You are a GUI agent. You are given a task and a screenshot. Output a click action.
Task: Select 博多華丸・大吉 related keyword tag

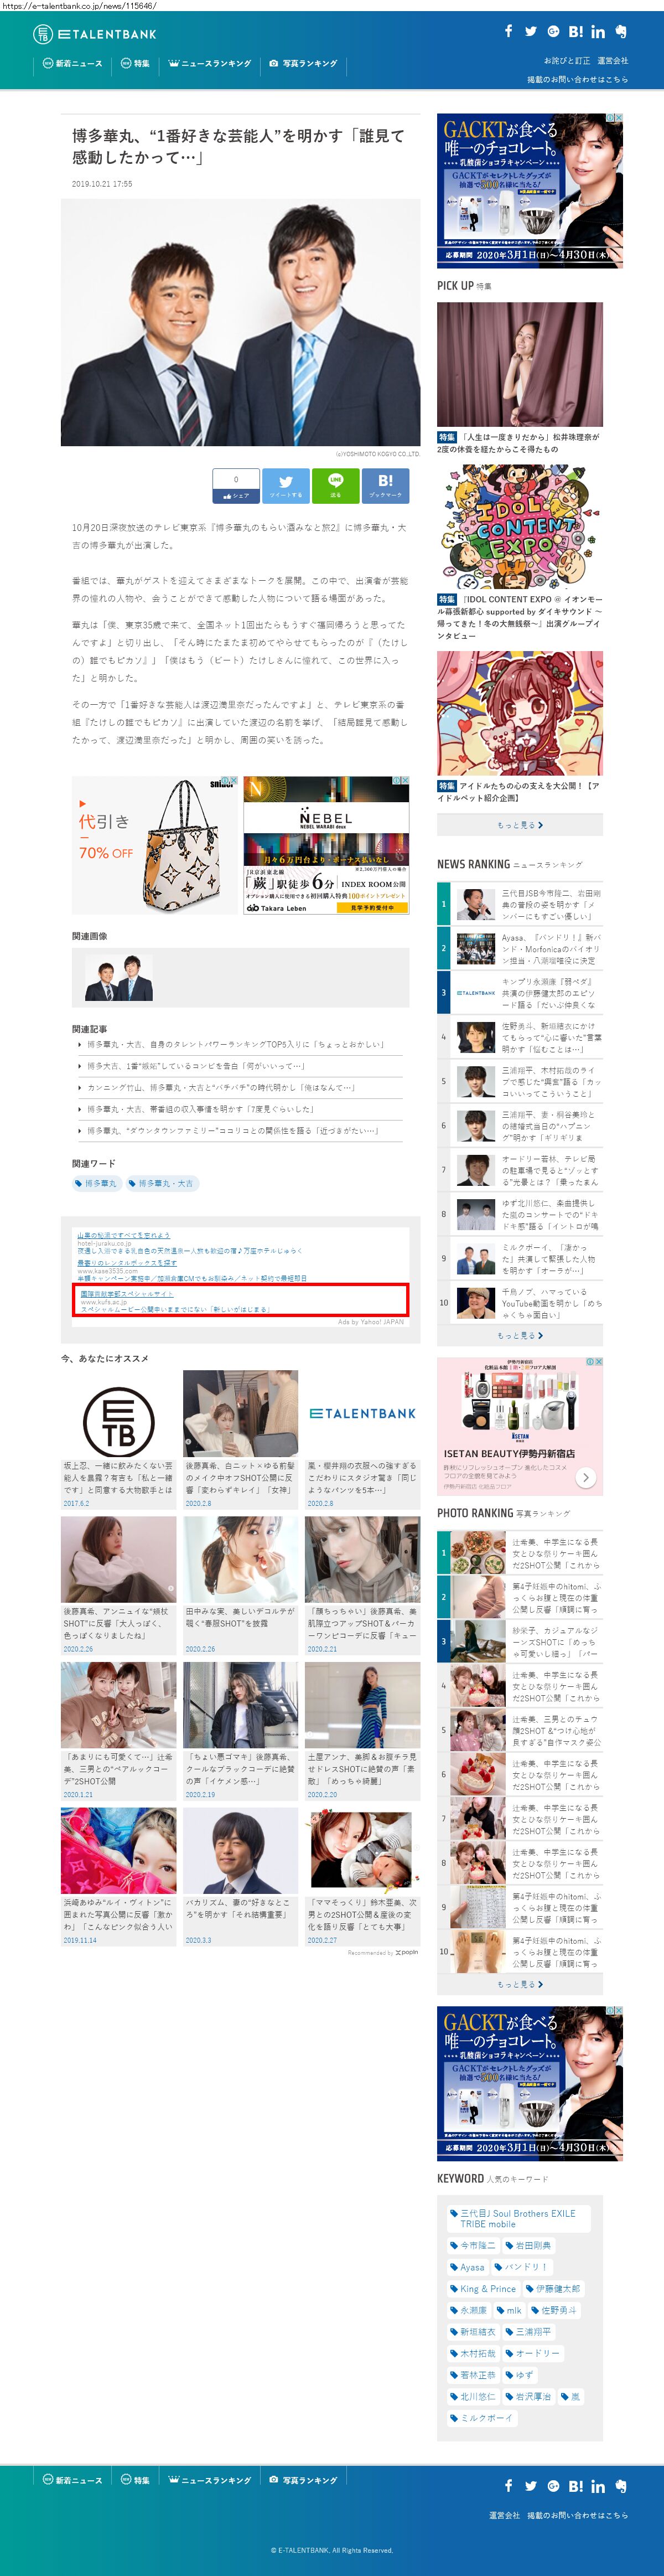(x=163, y=1183)
